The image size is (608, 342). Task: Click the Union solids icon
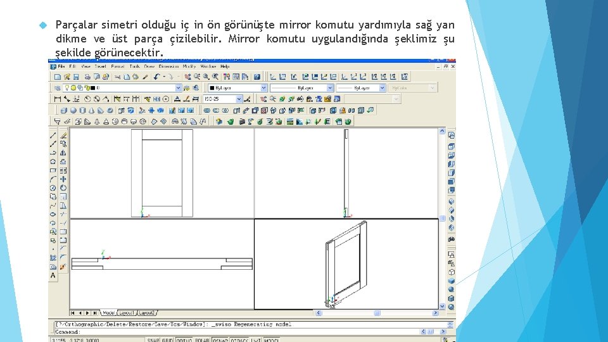pyautogui.click(x=206, y=110)
